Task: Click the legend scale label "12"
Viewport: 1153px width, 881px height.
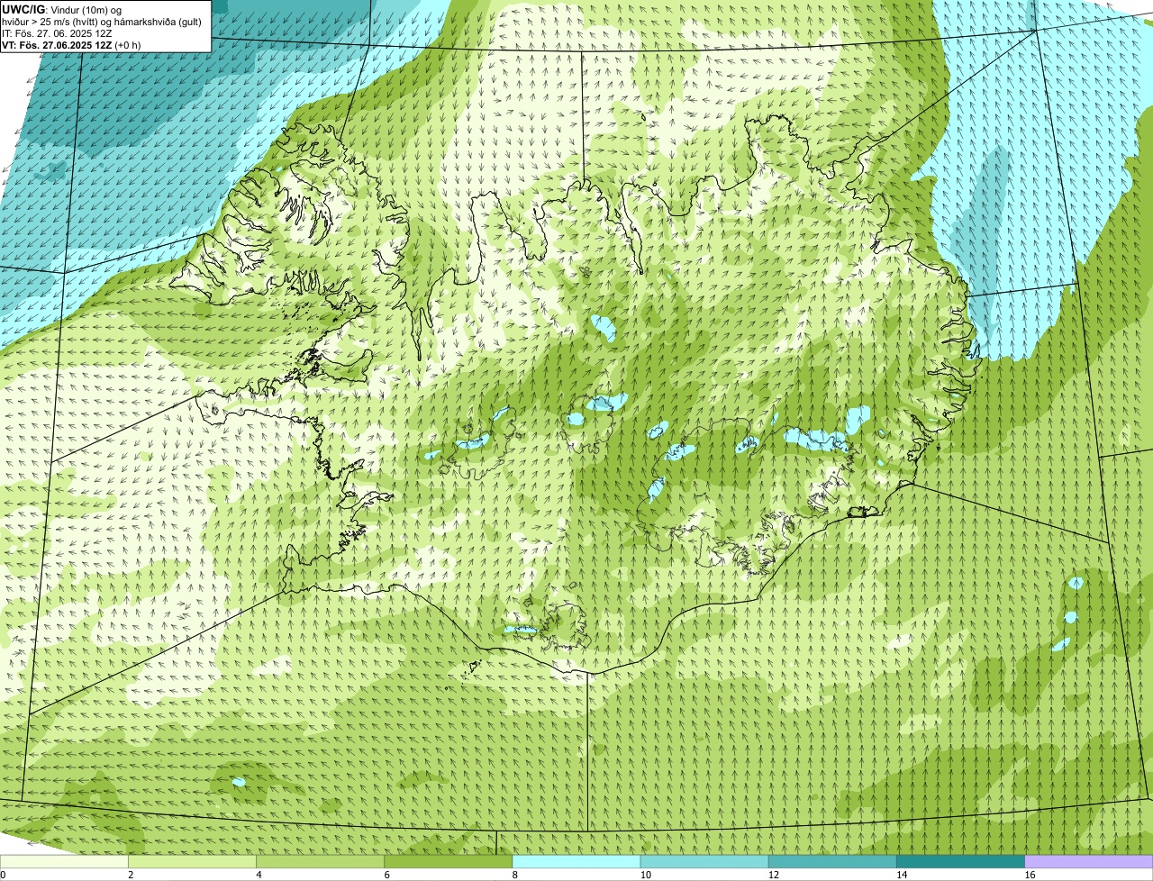Action: [x=773, y=875]
